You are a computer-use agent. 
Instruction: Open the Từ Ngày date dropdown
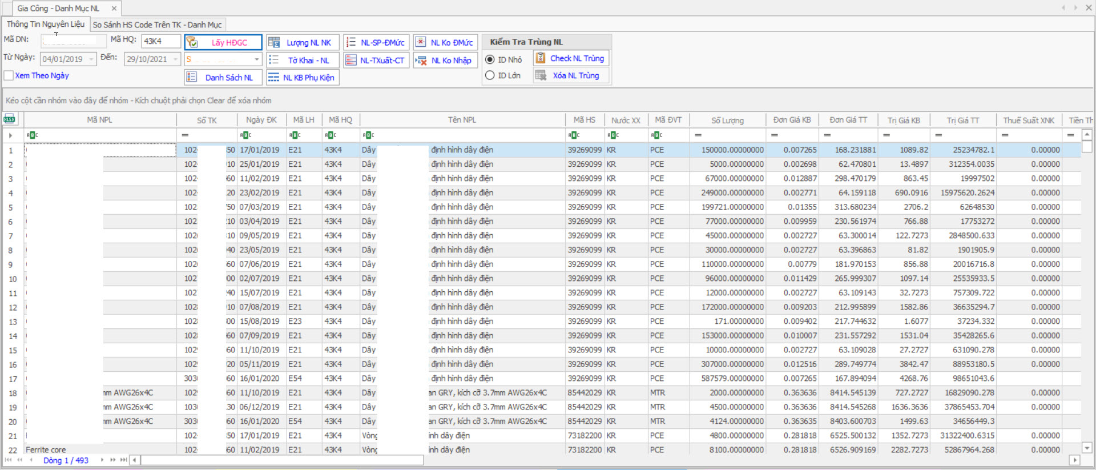point(91,59)
